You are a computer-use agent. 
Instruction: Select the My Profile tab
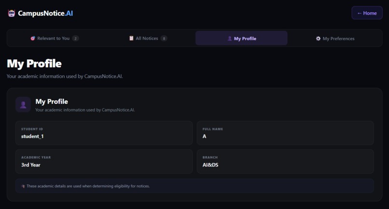tap(241, 38)
